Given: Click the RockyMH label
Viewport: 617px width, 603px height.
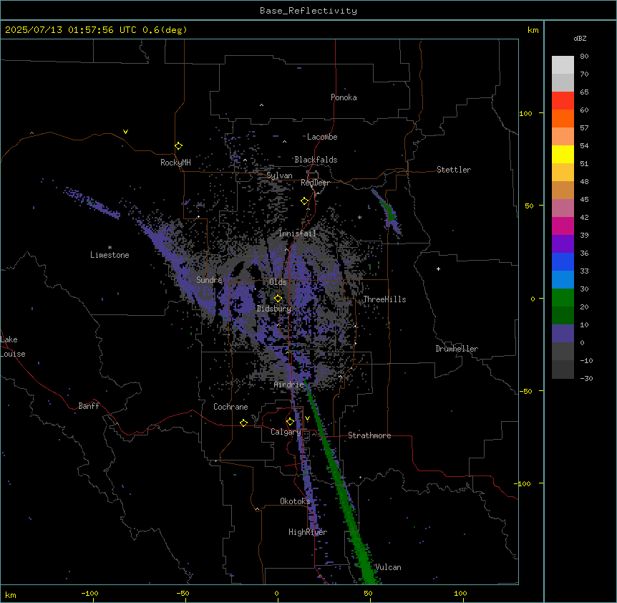Looking at the screenshot, I should 175,163.
